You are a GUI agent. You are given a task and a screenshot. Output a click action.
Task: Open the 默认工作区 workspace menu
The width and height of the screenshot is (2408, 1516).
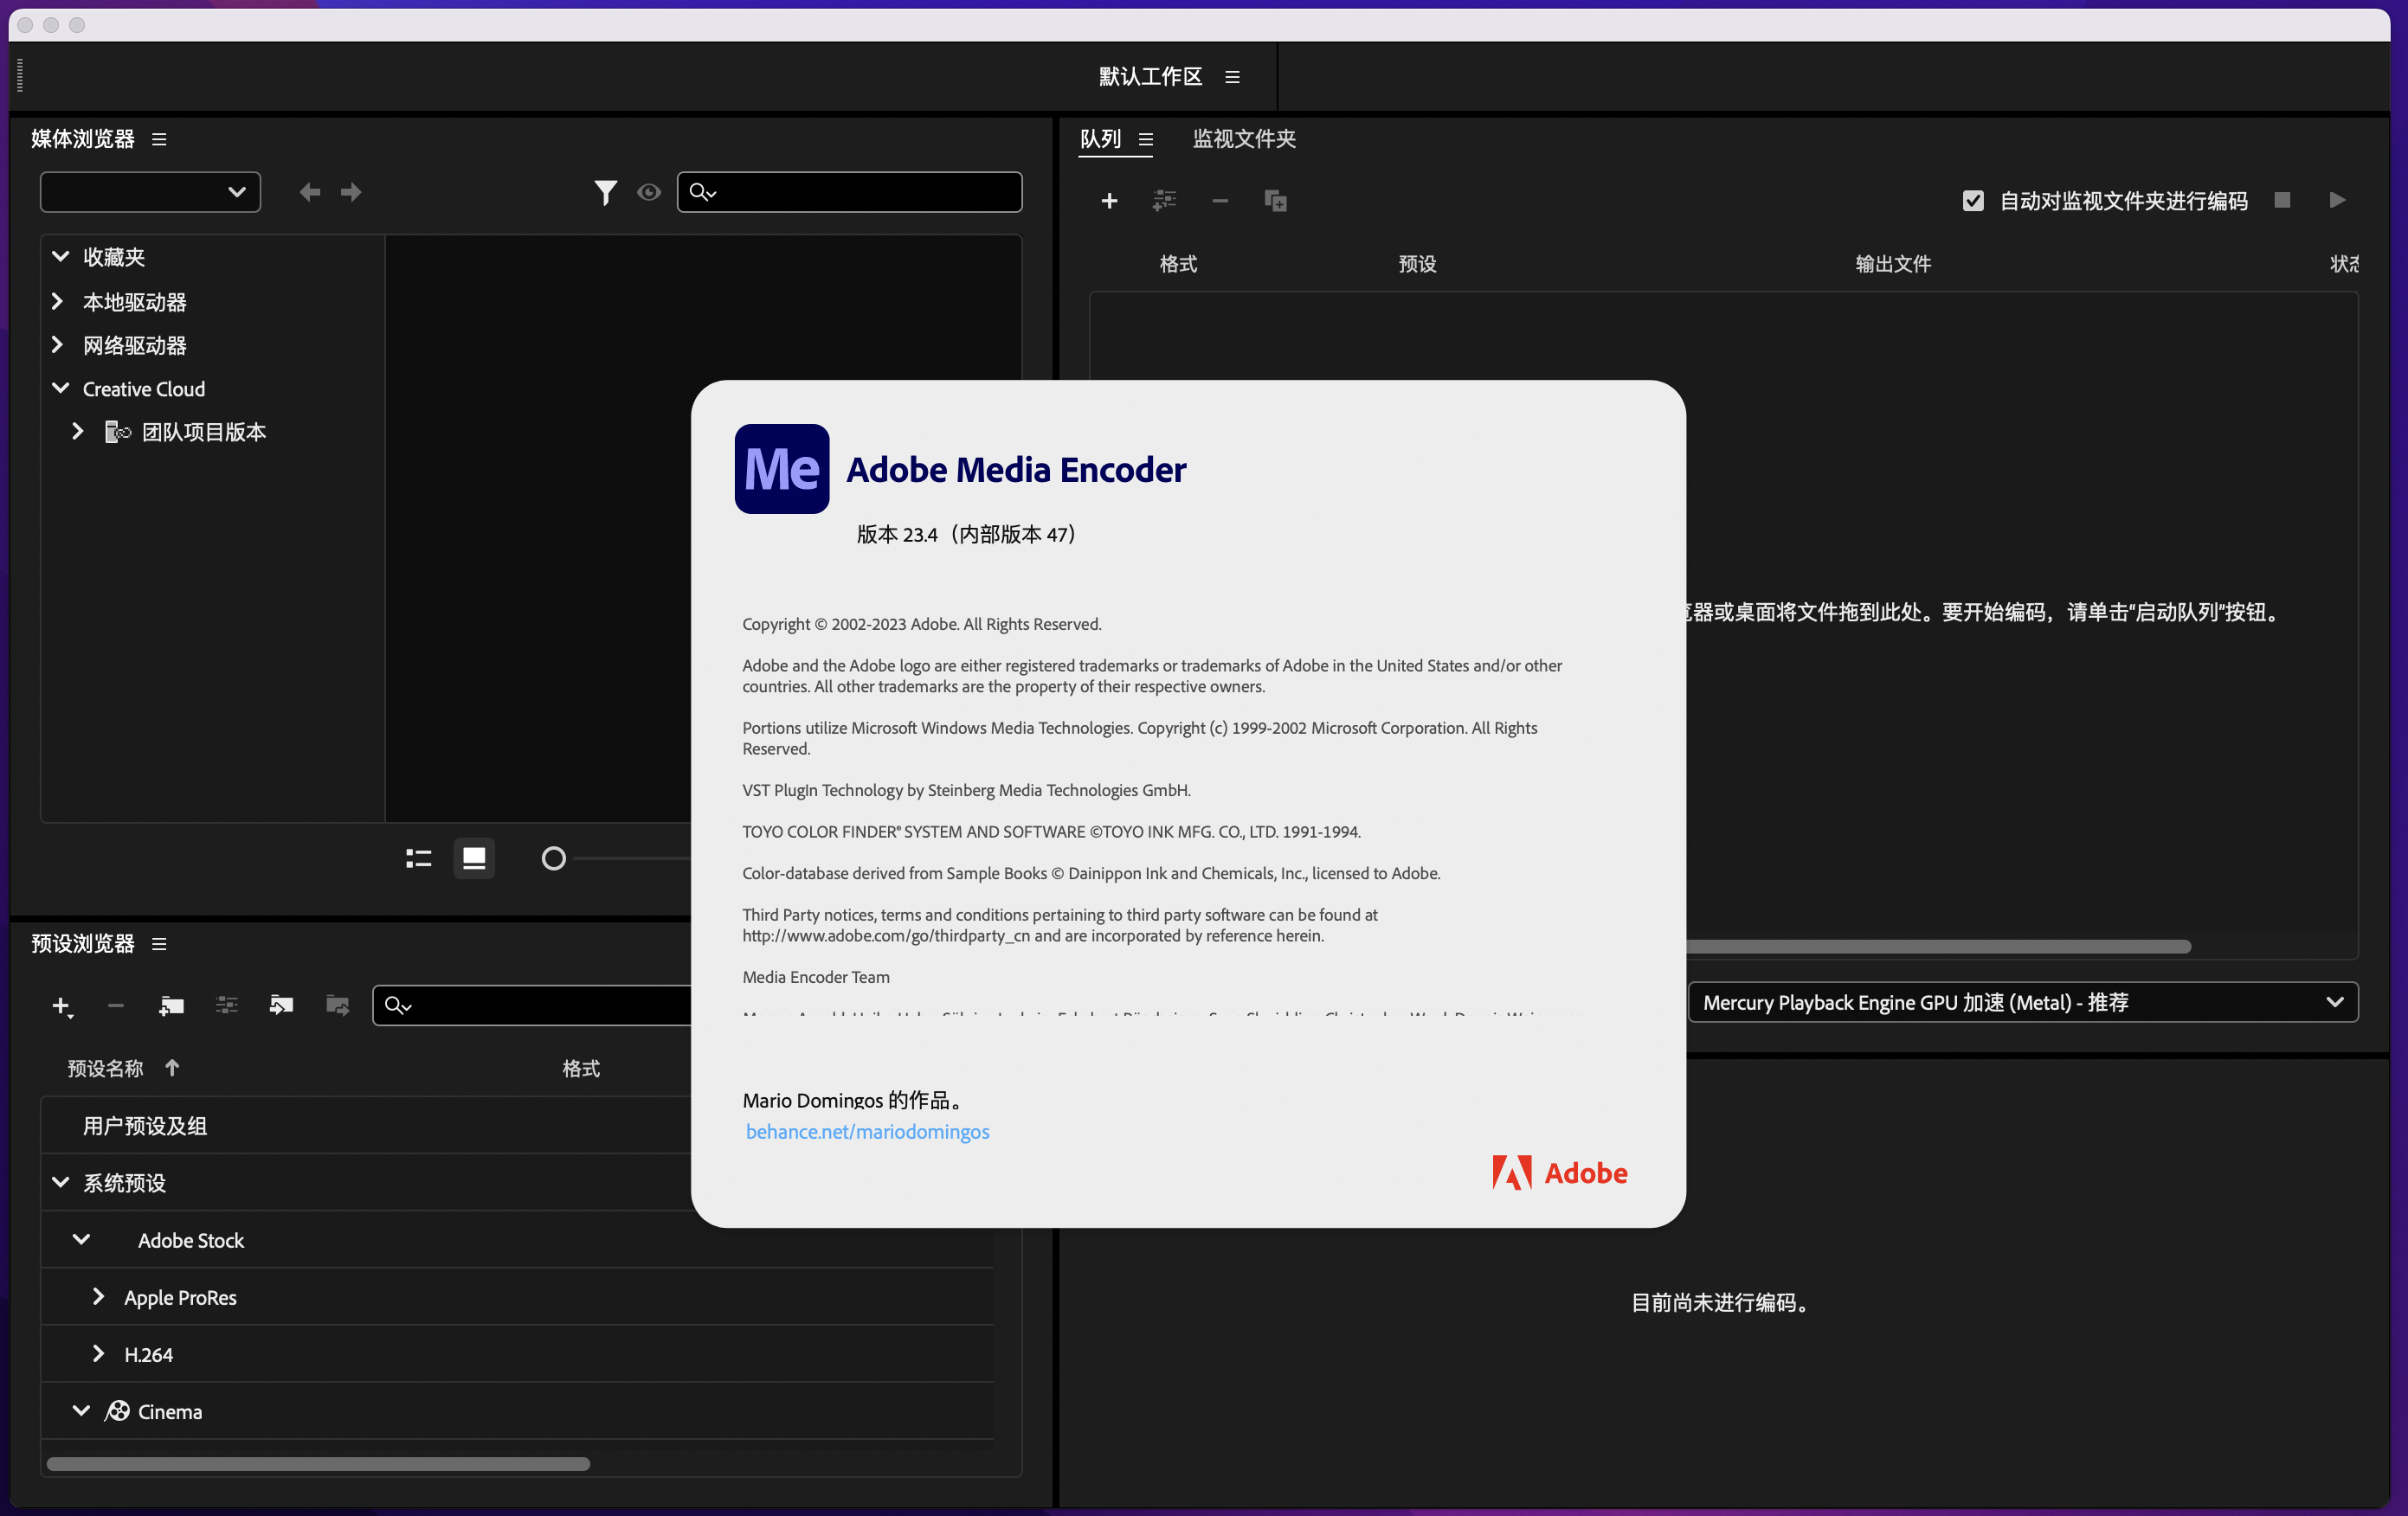pos(1232,77)
